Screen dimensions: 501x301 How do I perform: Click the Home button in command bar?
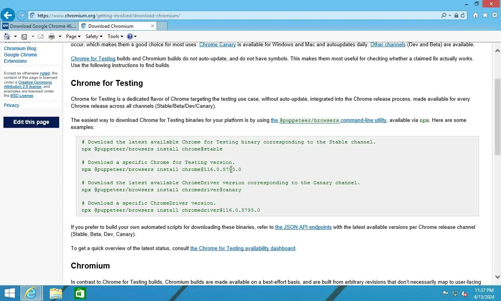(x=7, y=36)
